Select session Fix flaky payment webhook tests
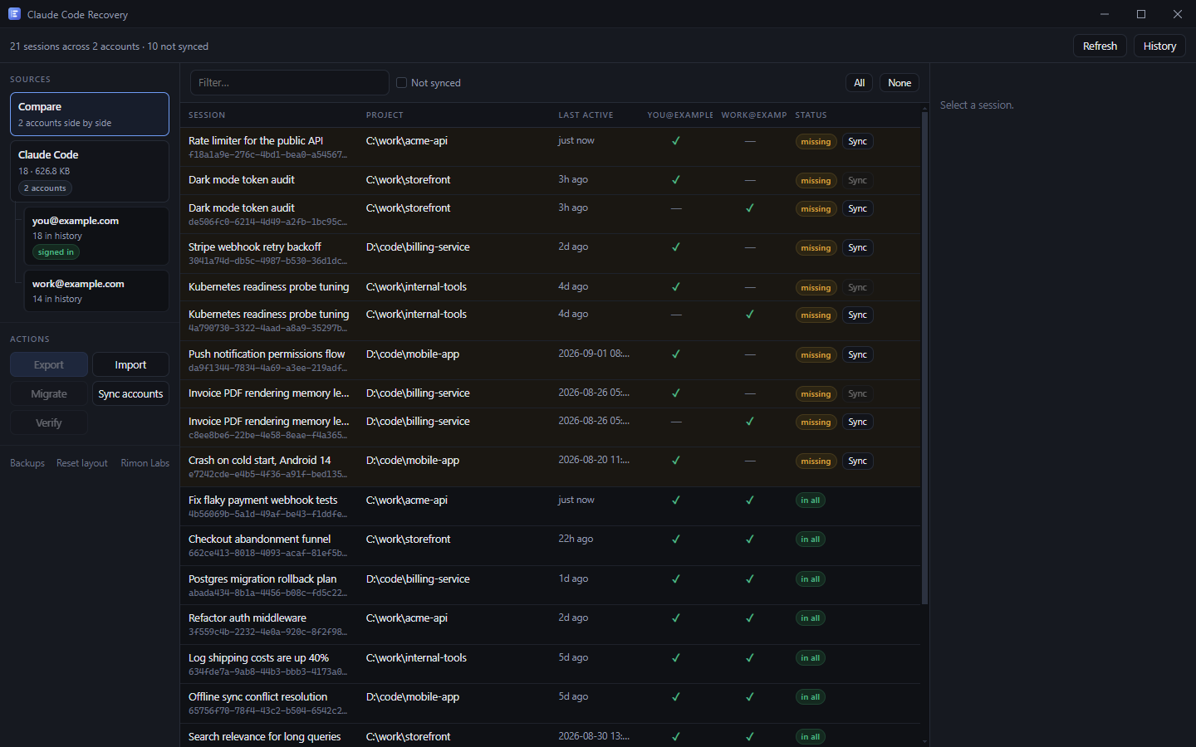Viewport: 1196px width, 747px height. 550,506
